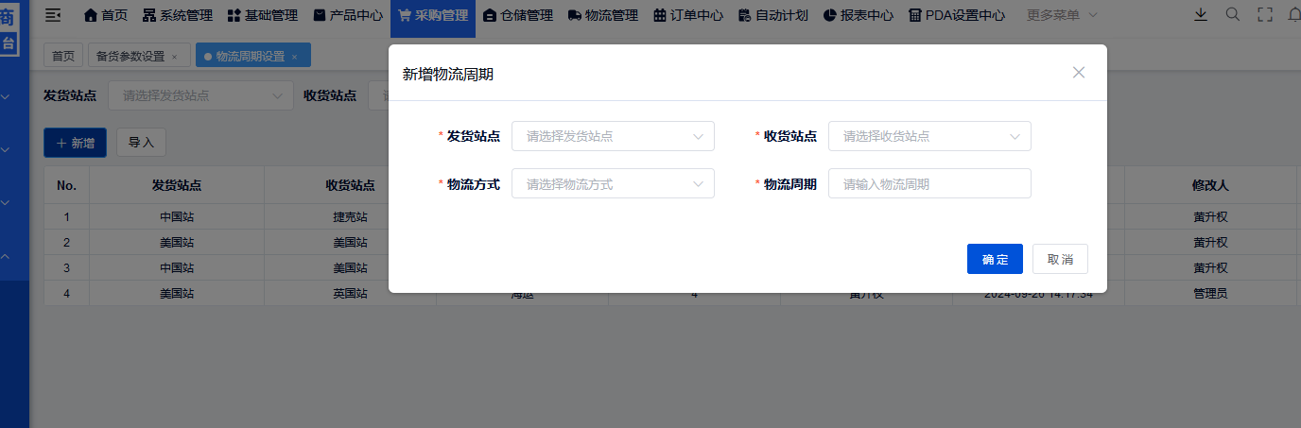
Task: Close the 物流周期设置 tab
Action: [x=294, y=57]
